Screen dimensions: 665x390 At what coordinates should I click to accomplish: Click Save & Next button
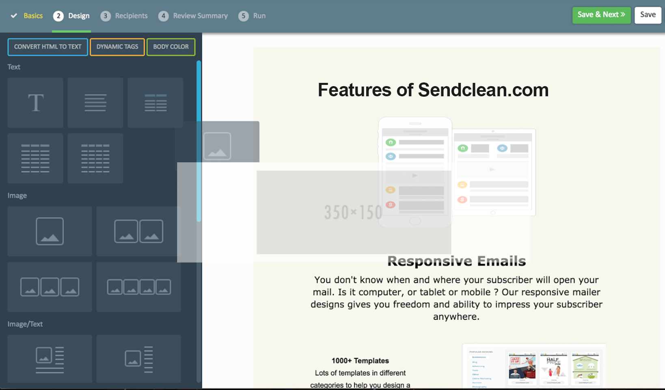[x=601, y=15]
